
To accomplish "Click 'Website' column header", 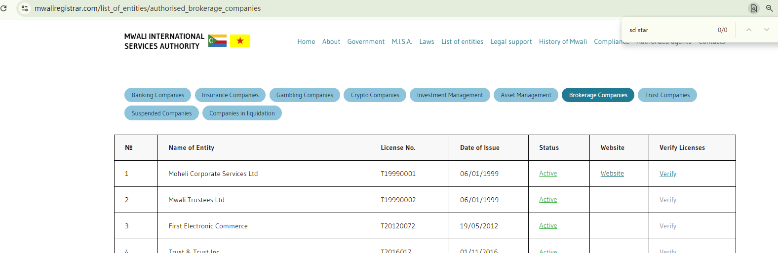I will coord(613,147).
